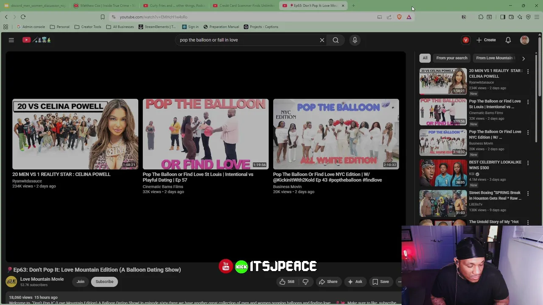Open the bookmarks apps grid icon
543x305 pixels.
[x=6, y=27]
